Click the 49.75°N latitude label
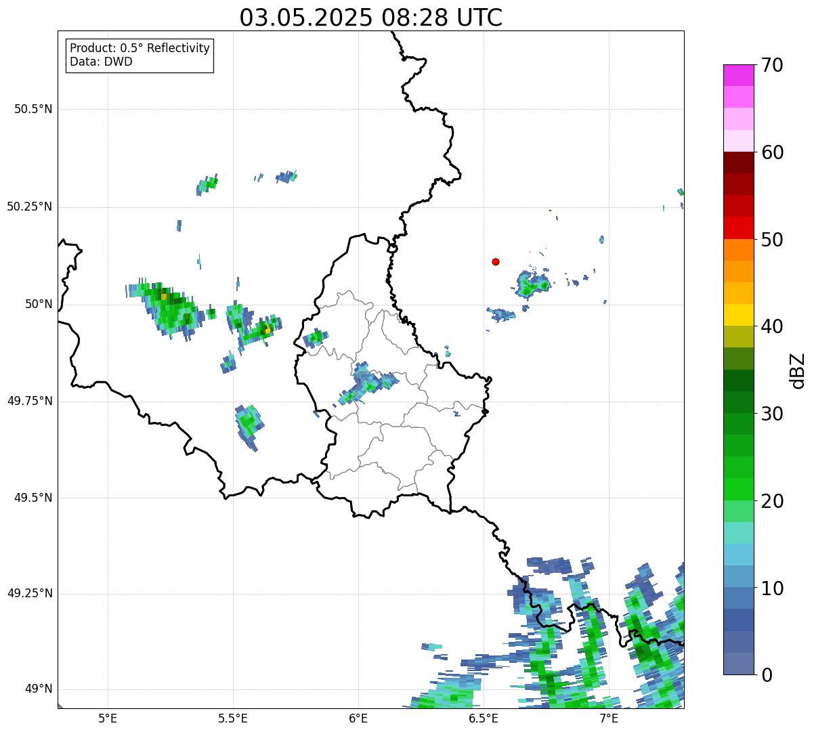 coord(29,401)
